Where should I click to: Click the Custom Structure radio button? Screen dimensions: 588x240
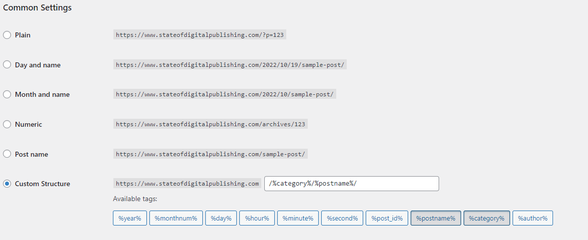[x=7, y=184]
